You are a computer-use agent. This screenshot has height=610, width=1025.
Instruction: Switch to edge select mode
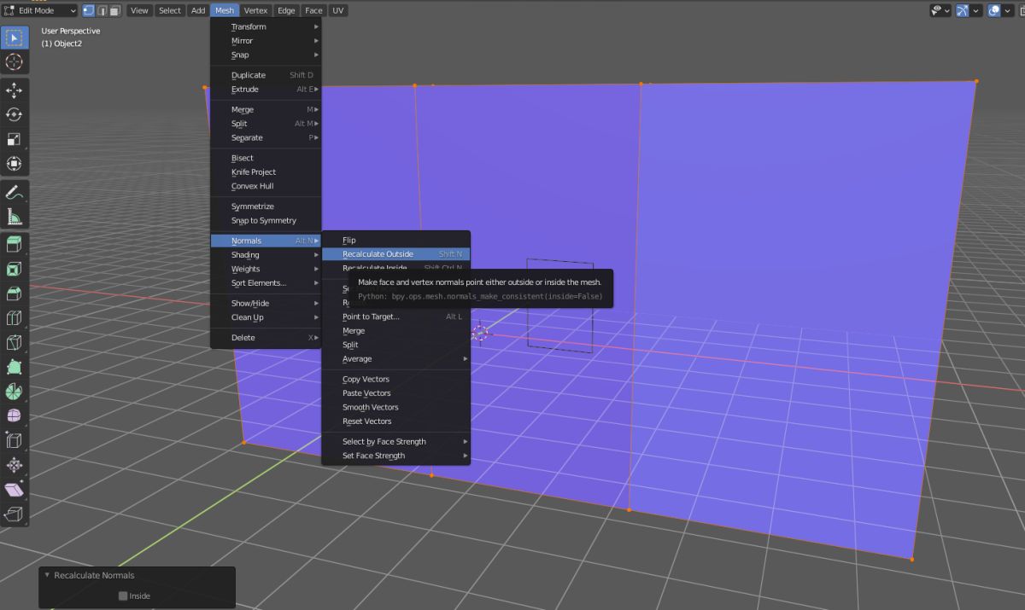coord(102,10)
